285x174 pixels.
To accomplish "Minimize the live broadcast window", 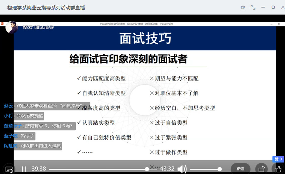I will [x=263, y=7].
